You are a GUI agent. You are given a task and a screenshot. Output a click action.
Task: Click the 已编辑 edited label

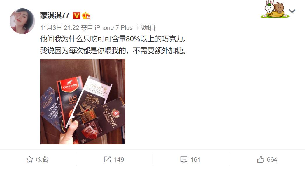tap(146, 28)
